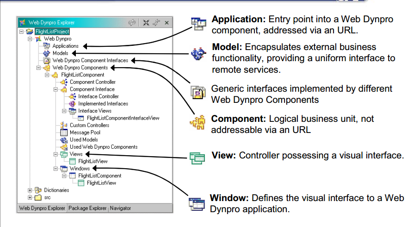Viewport: 420px width, 227px height.
Task: Click the View legend icon
Action: click(x=198, y=158)
